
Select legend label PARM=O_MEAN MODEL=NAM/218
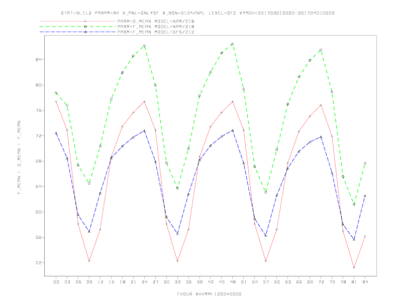[x=156, y=21]
